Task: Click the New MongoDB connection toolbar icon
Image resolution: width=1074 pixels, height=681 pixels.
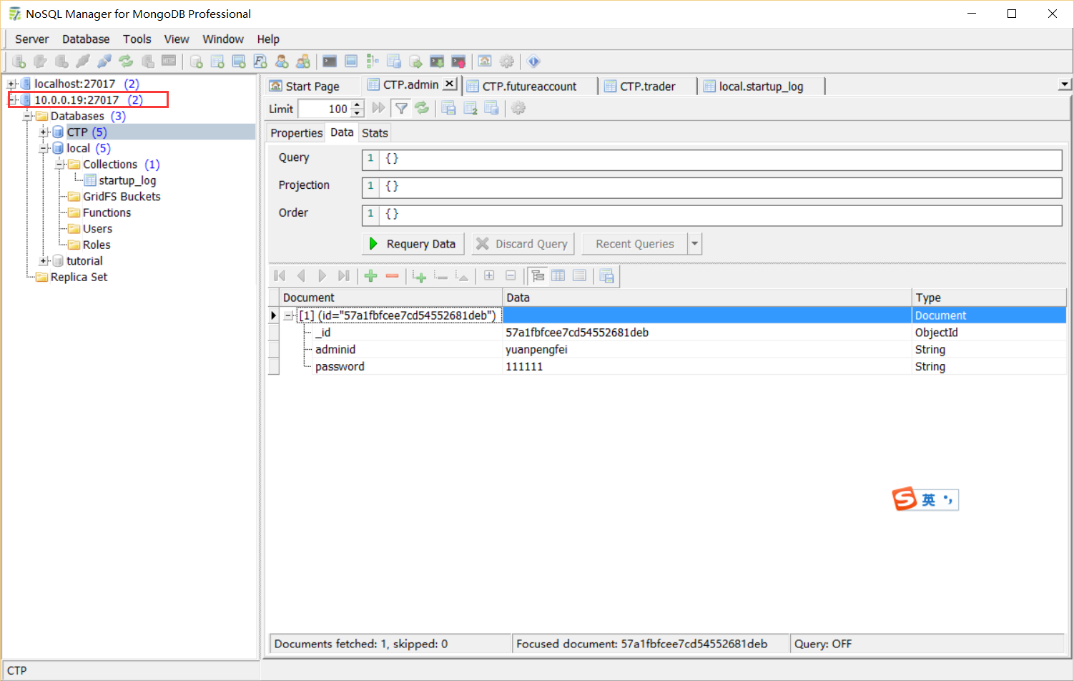Action: 19,62
